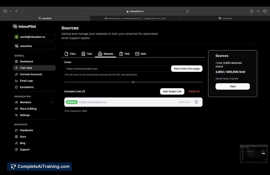Click the address bar showing inboxpilot.co
Viewport: 270px width, 175px height.
pyautogui.click(x=135, y=12)
